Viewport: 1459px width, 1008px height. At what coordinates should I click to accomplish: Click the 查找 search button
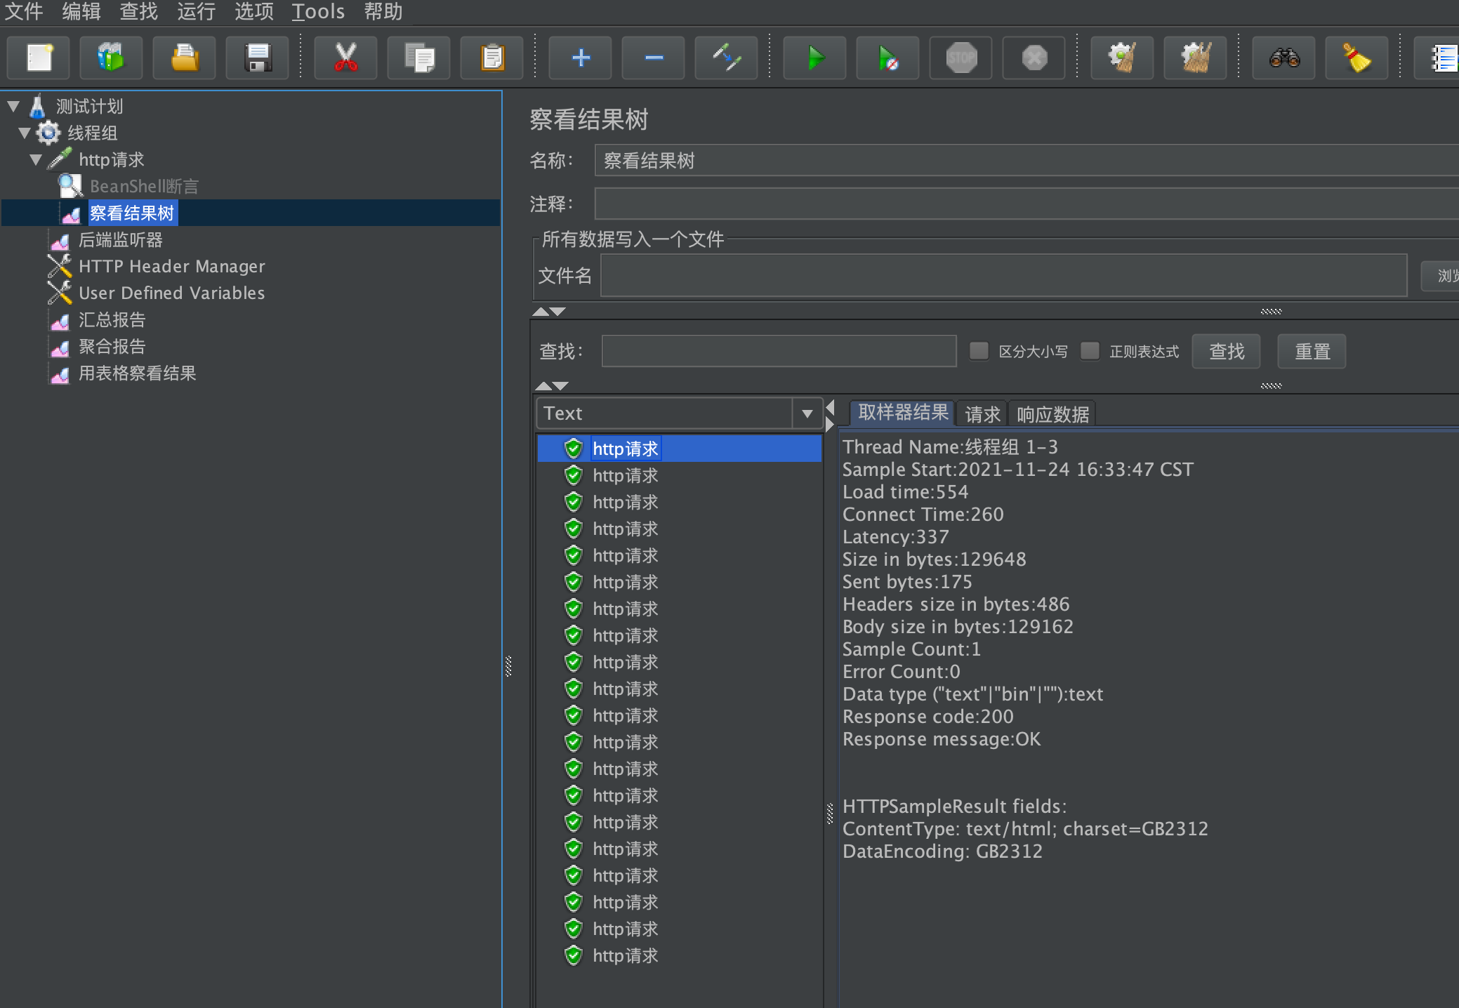1227,351
